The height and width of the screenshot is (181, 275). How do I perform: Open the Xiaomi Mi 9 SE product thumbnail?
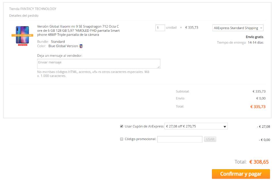pyautogui.click(x=22, y=35)
